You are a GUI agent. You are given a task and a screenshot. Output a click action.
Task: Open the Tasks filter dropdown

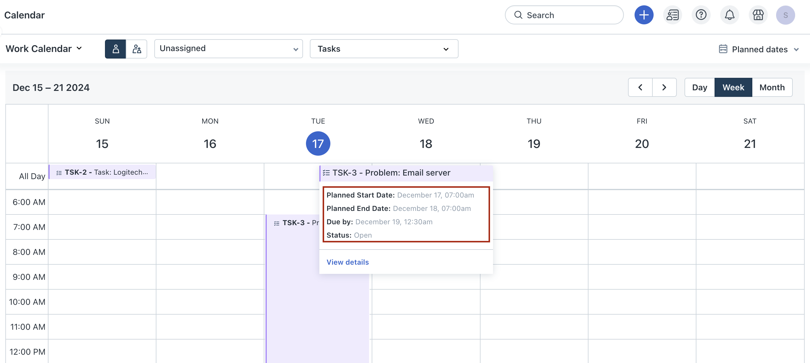pyautogui.click(x=384, y=49)
